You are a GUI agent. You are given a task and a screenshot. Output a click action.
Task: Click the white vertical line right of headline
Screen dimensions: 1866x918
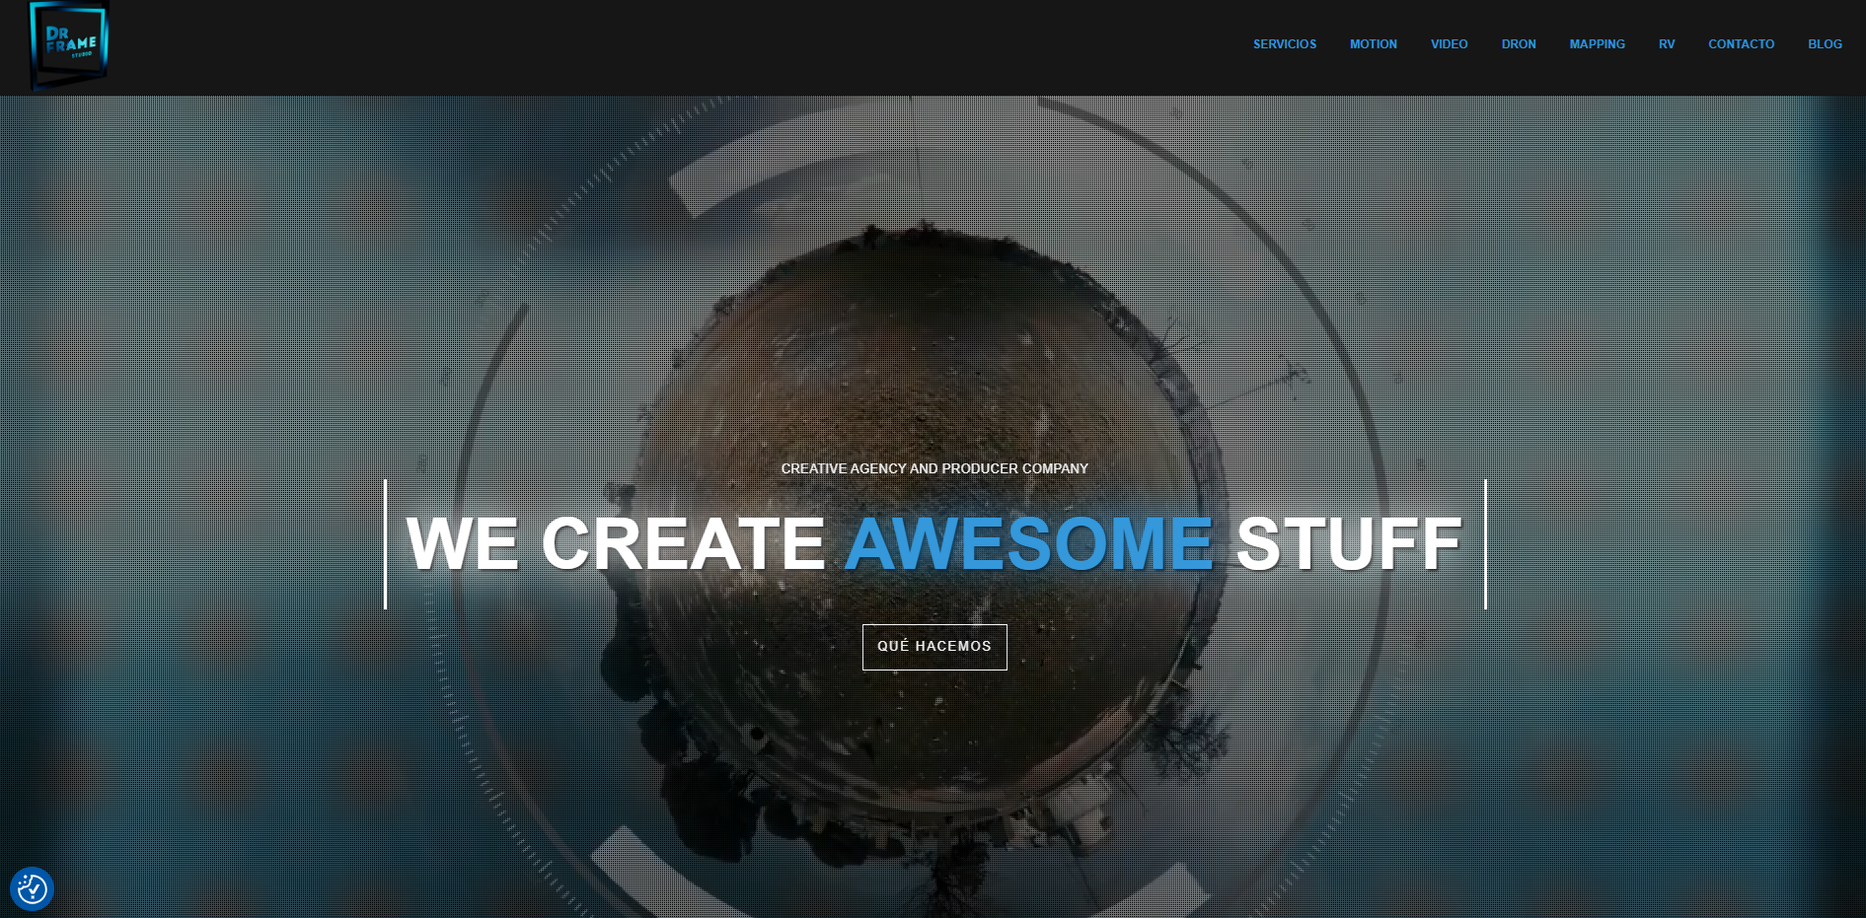pos(1485,544)
